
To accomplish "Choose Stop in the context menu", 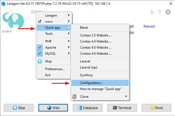I will click(53, 61).
